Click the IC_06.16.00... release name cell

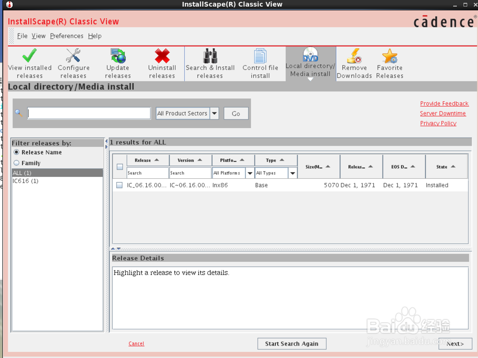pyautogui.click(x=147, y=185)
